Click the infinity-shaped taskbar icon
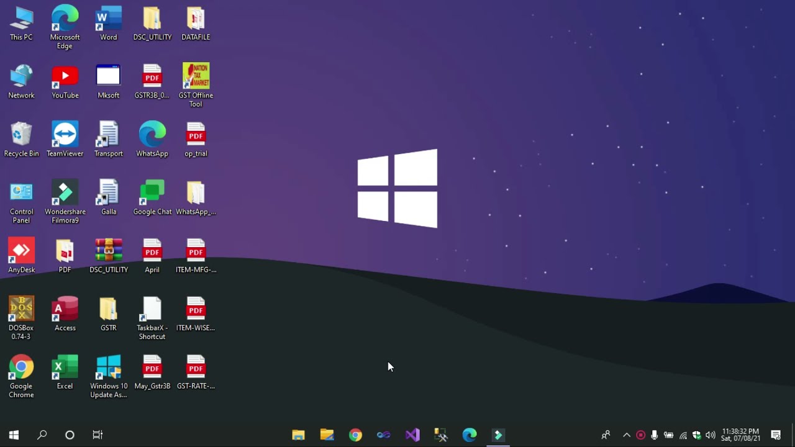The image size is (795, 447). coord(384,435)
